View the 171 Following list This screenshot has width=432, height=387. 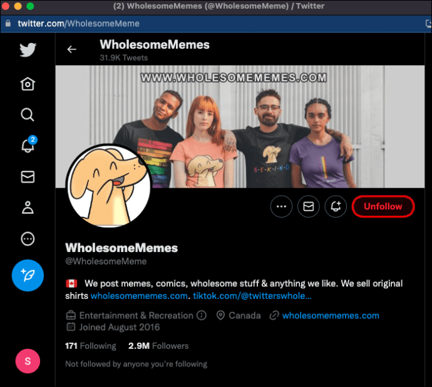[x=91, y=346]
